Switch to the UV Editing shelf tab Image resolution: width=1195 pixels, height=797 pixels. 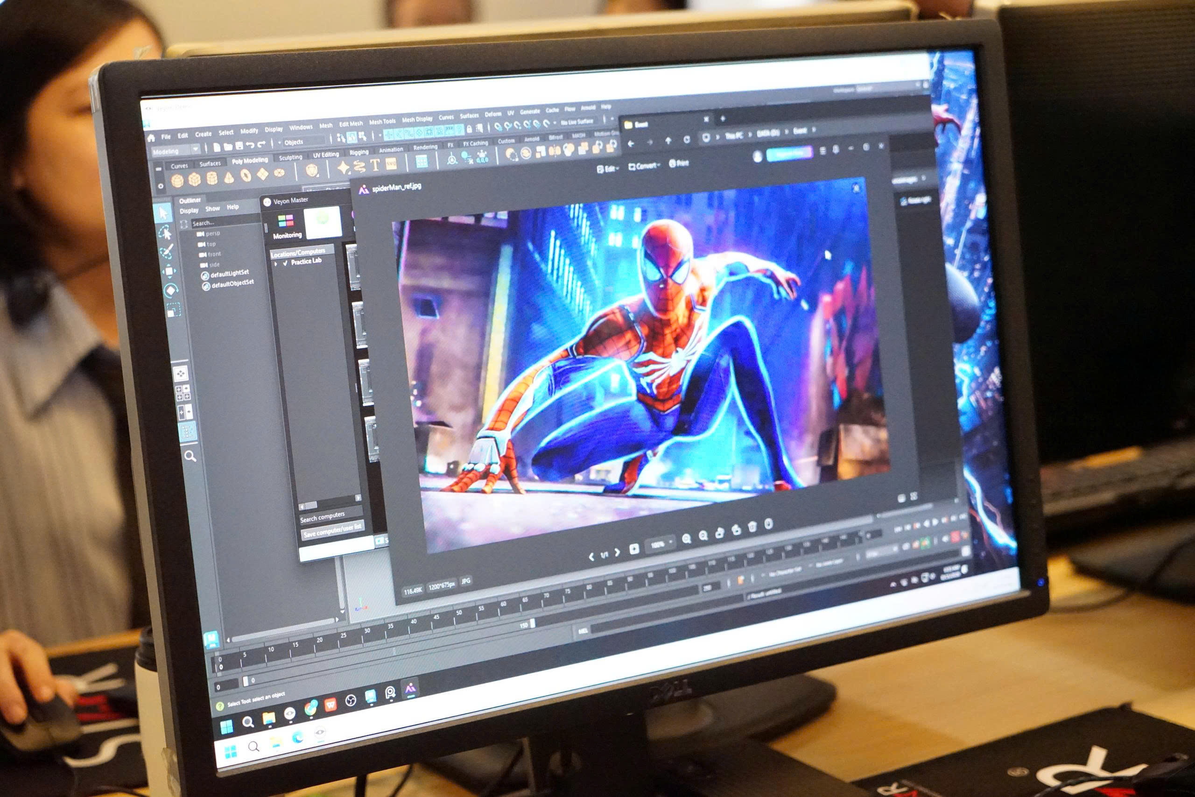[x=326, y=155]
